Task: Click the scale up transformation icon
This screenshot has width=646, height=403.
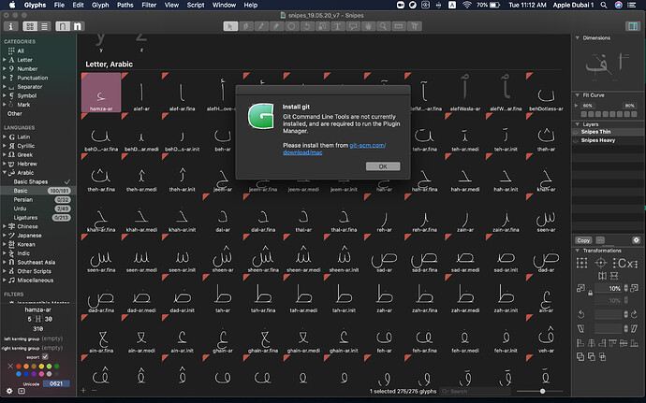Action: coord(635,288)
